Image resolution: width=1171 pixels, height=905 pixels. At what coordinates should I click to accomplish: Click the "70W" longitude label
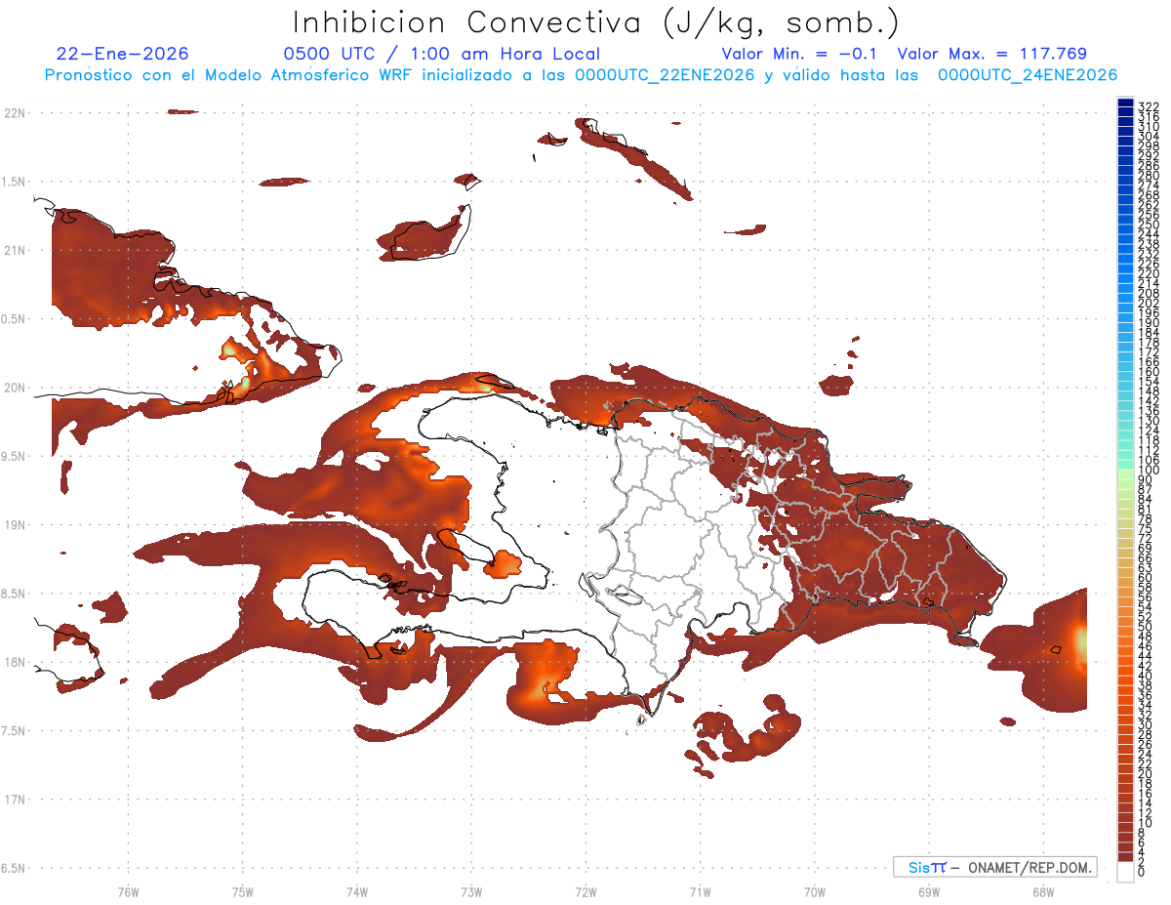coord(815,891)
